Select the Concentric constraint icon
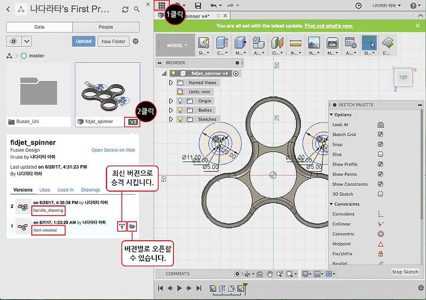The width and height of the screenshot is (426, 300). click(x=380, y=234)
